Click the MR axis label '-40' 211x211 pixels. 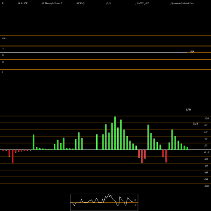tap(206, 166)
